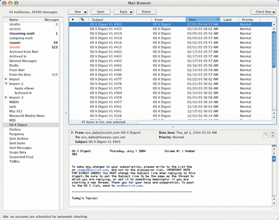The height and width of the screenshot is (220, 279).
Task: Sort messages by Date column
Action: 203,20
